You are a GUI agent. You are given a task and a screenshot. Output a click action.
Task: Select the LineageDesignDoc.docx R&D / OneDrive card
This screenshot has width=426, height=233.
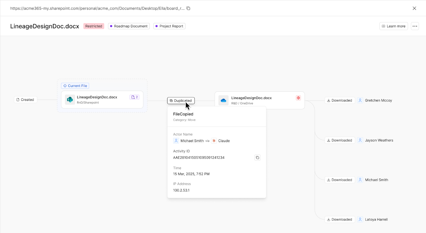[260, 100]
